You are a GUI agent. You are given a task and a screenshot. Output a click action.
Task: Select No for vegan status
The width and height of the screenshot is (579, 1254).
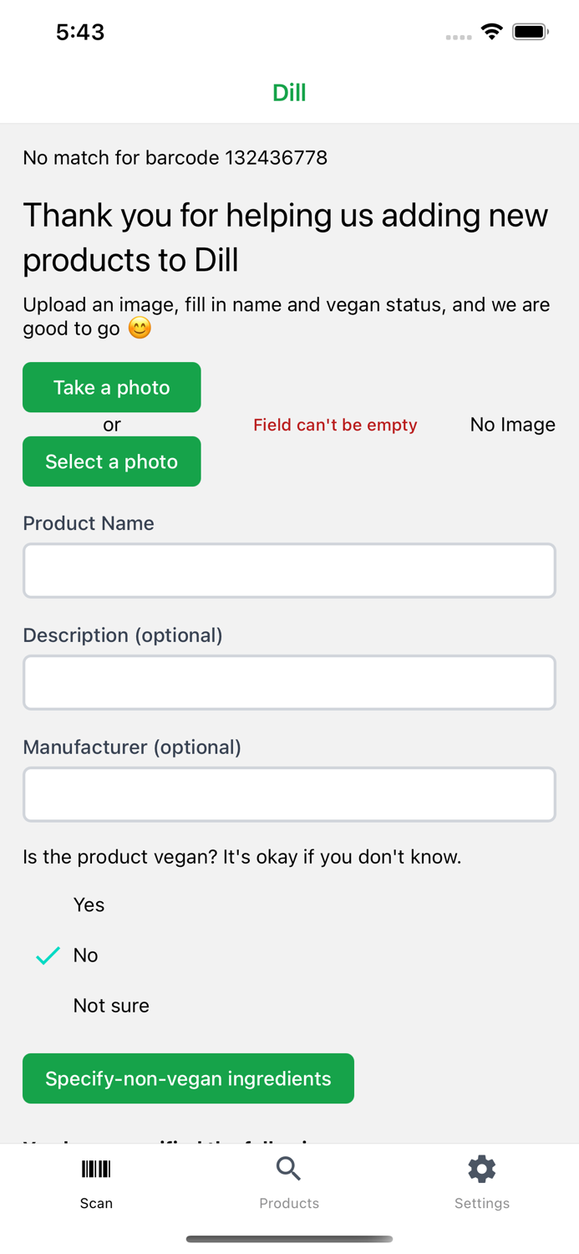click(x=85, y=955)
